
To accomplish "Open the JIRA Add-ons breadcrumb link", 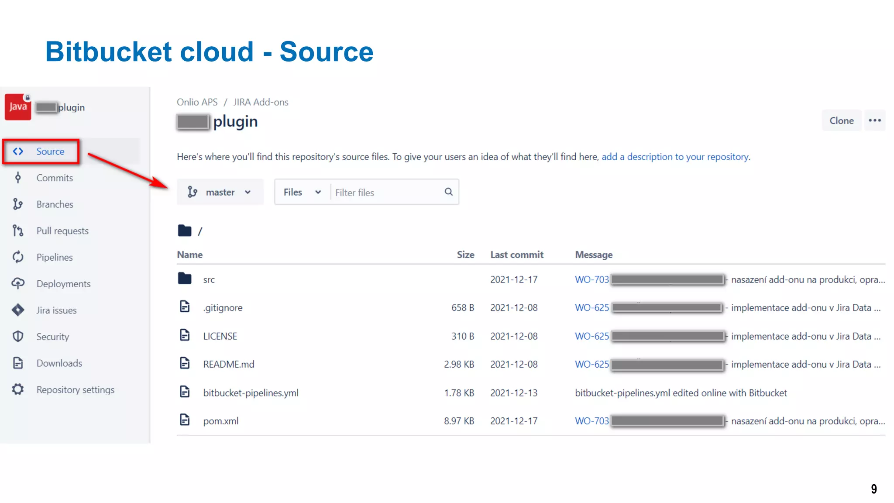I will [x=261, y=102].
